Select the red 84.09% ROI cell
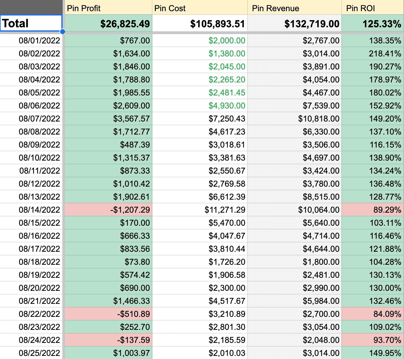404x359 pixels. coord(372,314)
